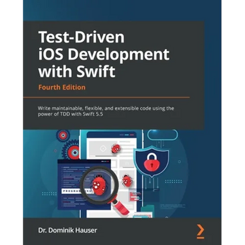The image size is (245, 245).
Task: Click the red padlock shield illustration
Action: click(x=152, y=161)
